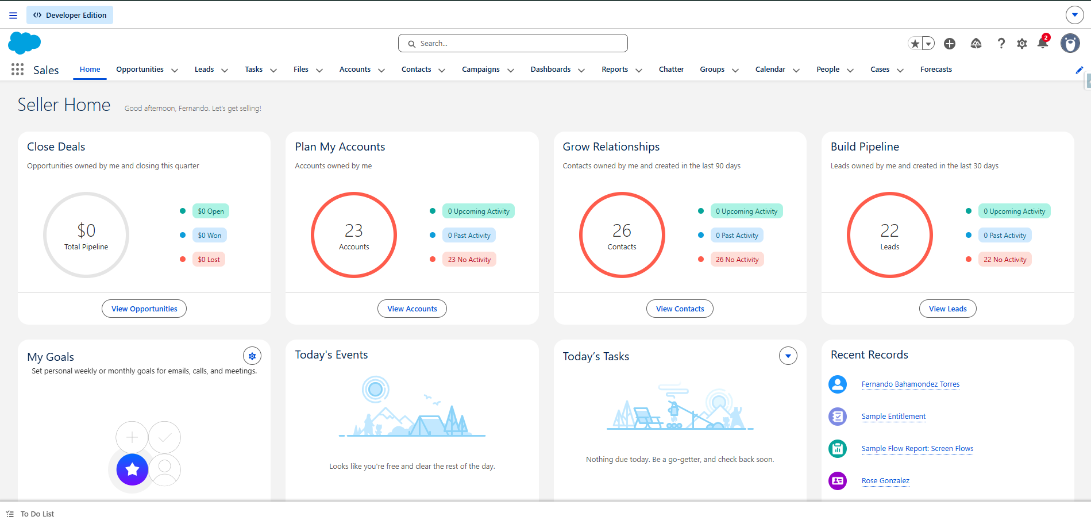1091x524 pixels.
Task: Expand the Opportunities tab dropdown chevron
Action: (175, 70)
